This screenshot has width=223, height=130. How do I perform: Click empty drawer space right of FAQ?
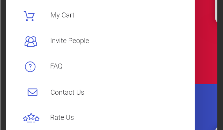[x=128, y=66]
